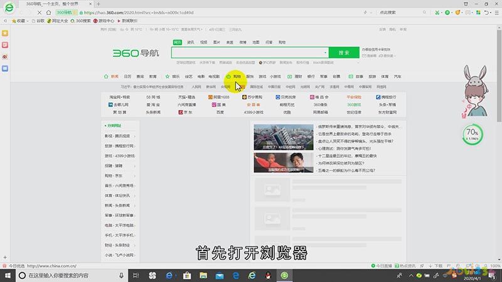Viewport: 502px width, 282px height.
Task: Open the blue mail sidebar icon
Action: coord(5,68)
